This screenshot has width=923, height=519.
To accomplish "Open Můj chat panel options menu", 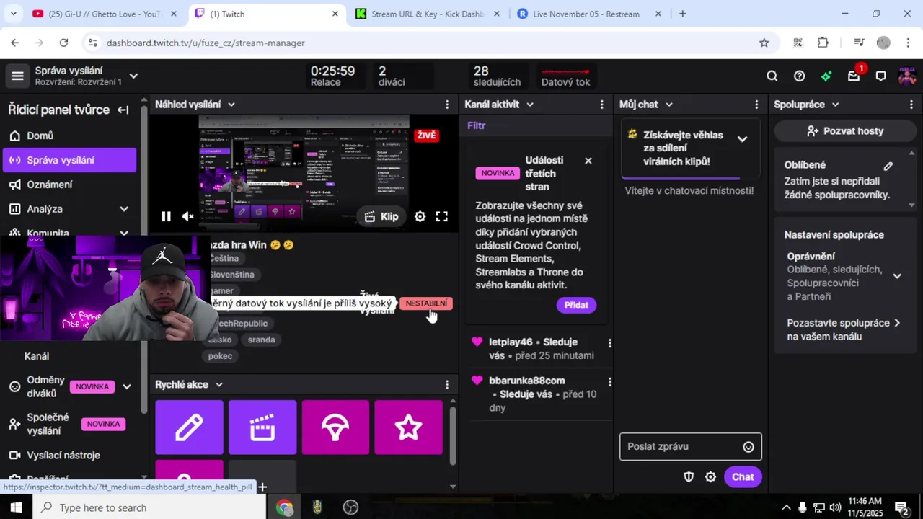I will pyautogui.click(x=756, y=105).
